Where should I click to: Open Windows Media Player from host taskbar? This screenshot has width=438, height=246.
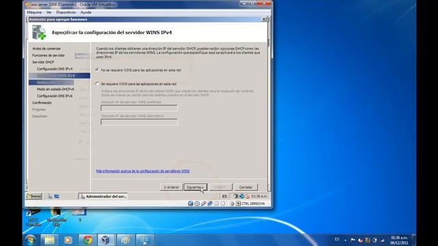click(x=68, y=240)
